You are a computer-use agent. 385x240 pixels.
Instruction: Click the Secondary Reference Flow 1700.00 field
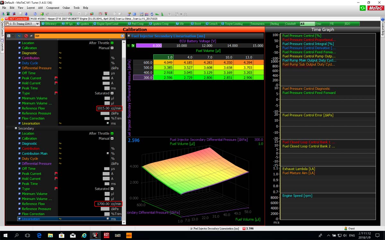pyautogui.click(x=103, y=204)
